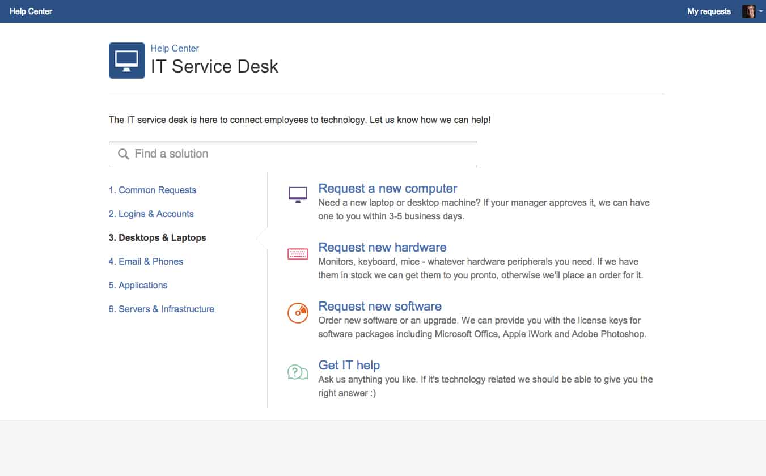Select 3. Desktops & Laptops category
The width and height of the screenshot is (766, 476).
pos(158,238)
